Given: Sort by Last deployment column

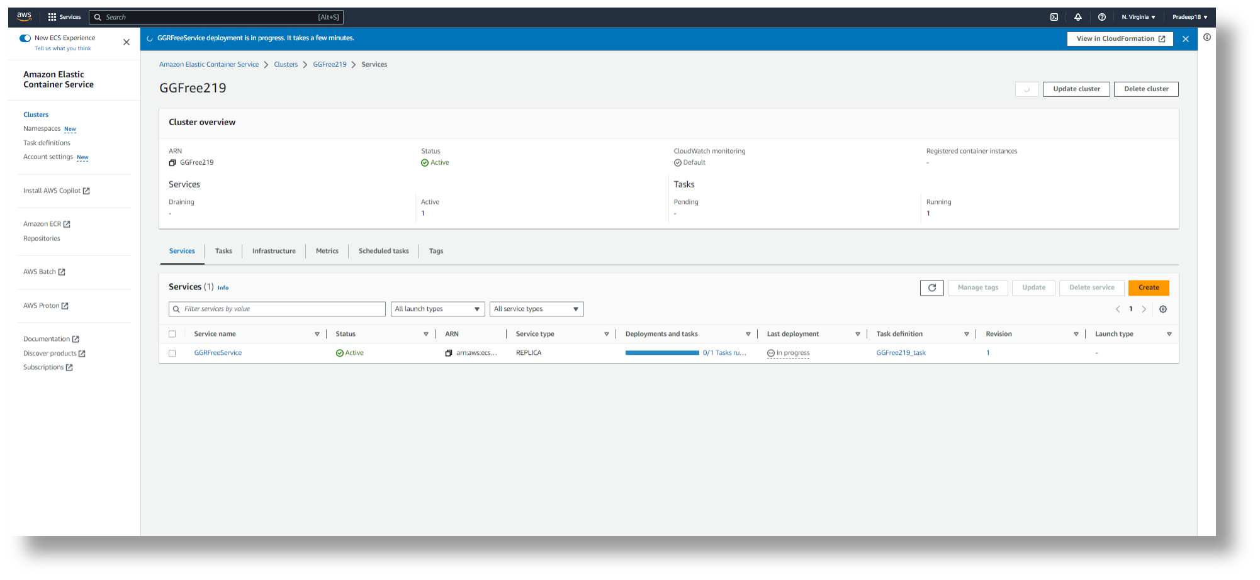Looking at the screenshot, I should [x=858, y=335].
